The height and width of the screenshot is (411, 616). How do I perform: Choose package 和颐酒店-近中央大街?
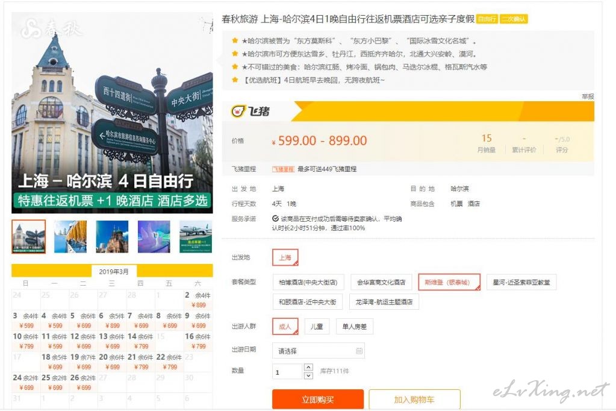(x=307, y=302)
